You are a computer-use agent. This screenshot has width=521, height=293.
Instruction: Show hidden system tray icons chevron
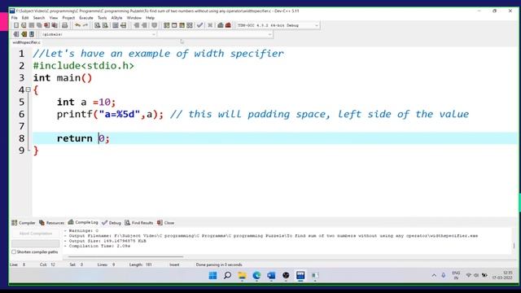[x=434, y=275]
